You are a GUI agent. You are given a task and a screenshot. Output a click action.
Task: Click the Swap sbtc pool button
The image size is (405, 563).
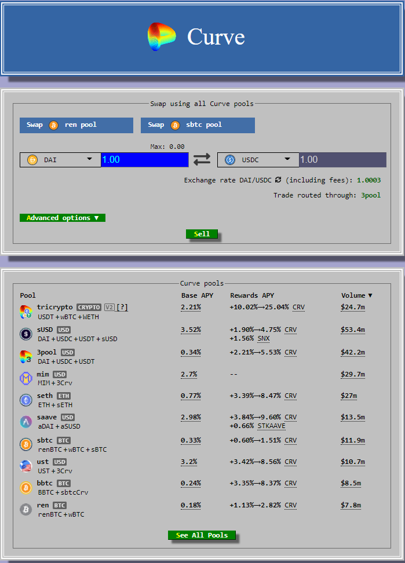[198, 125]
